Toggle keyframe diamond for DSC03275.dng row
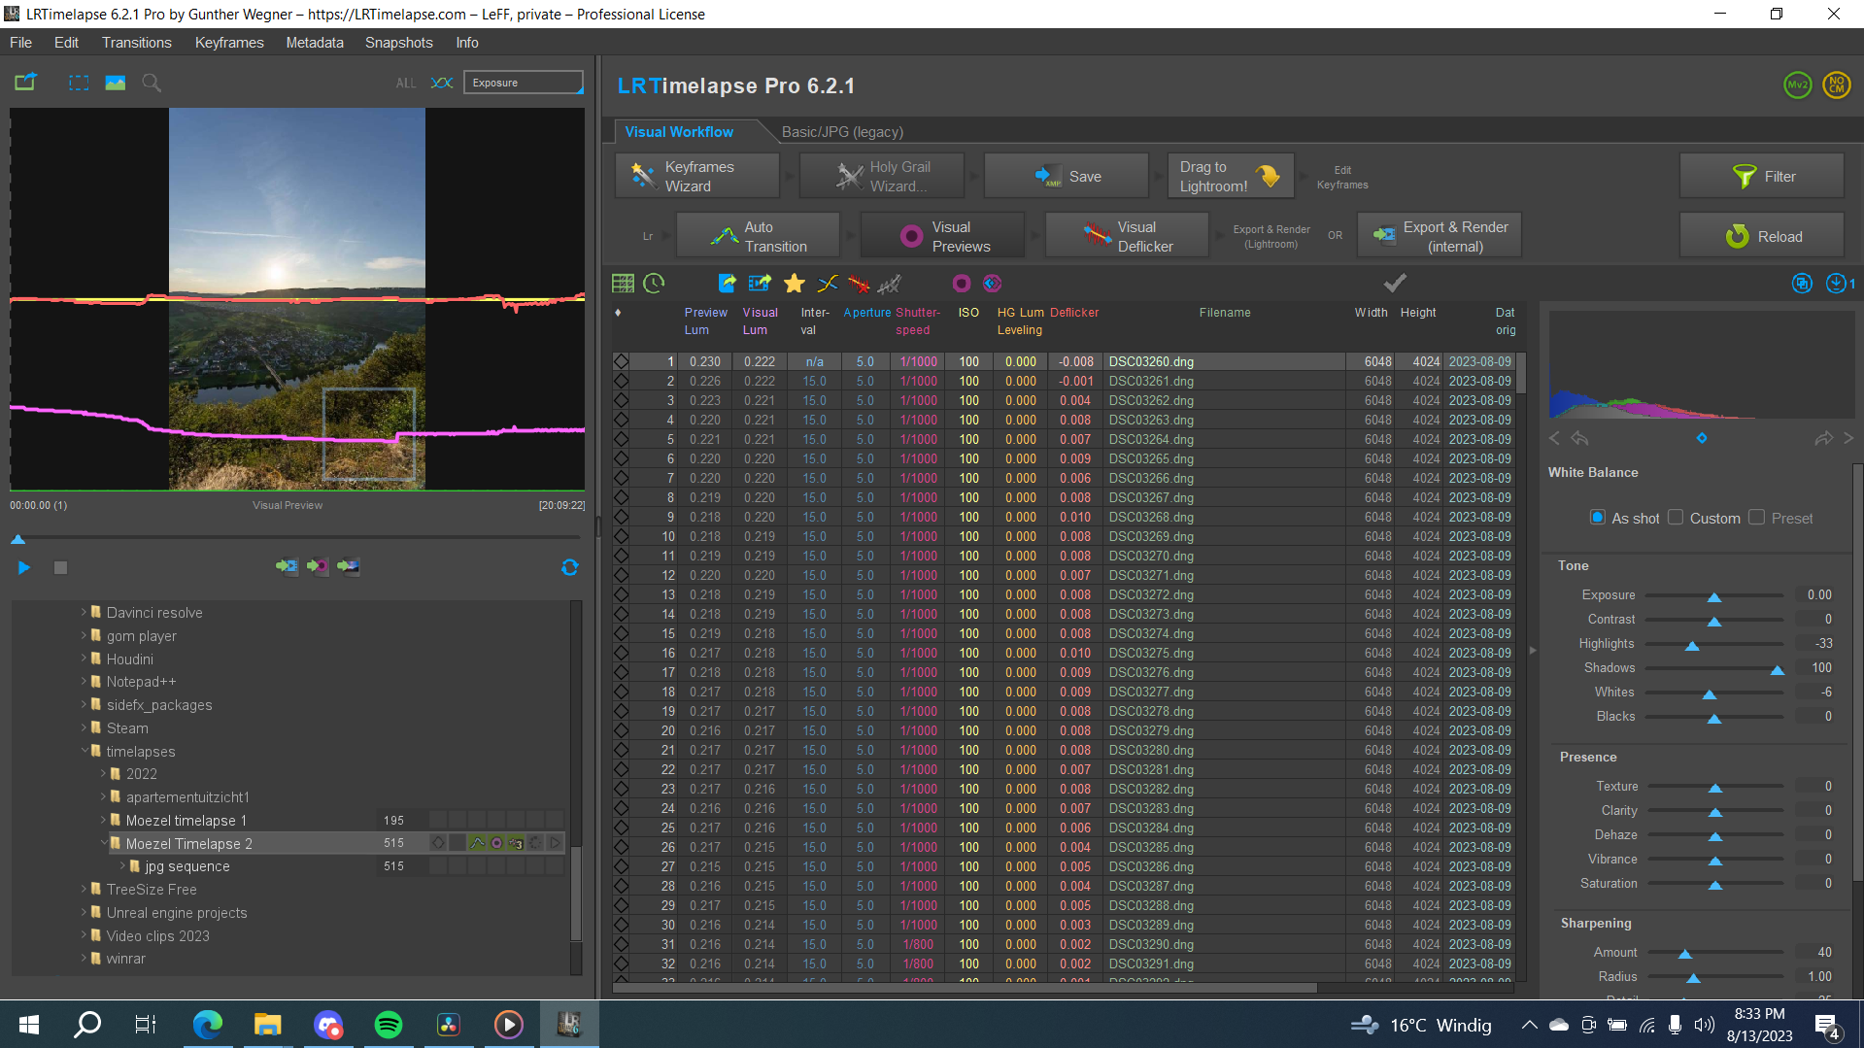The width and height of the screenshot is (1864, 1048). 621,653
